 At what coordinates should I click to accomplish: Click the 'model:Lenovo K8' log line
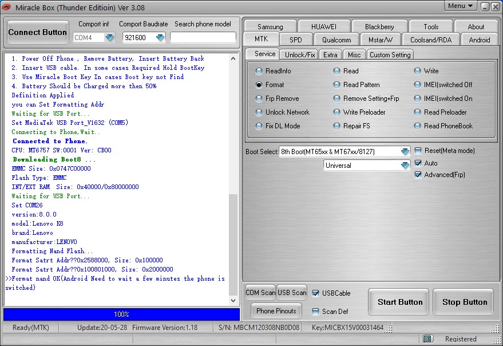pos(38,223)
